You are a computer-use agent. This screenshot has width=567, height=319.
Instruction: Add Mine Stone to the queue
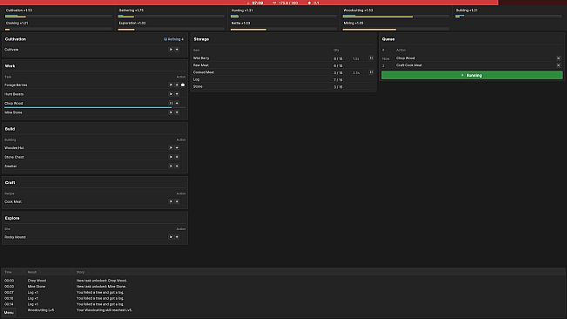tap(177, 112)
